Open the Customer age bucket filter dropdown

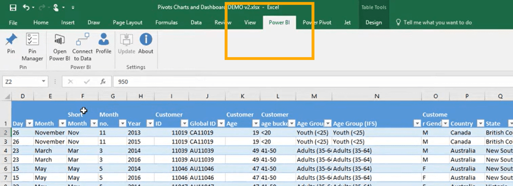pos(292,123)
